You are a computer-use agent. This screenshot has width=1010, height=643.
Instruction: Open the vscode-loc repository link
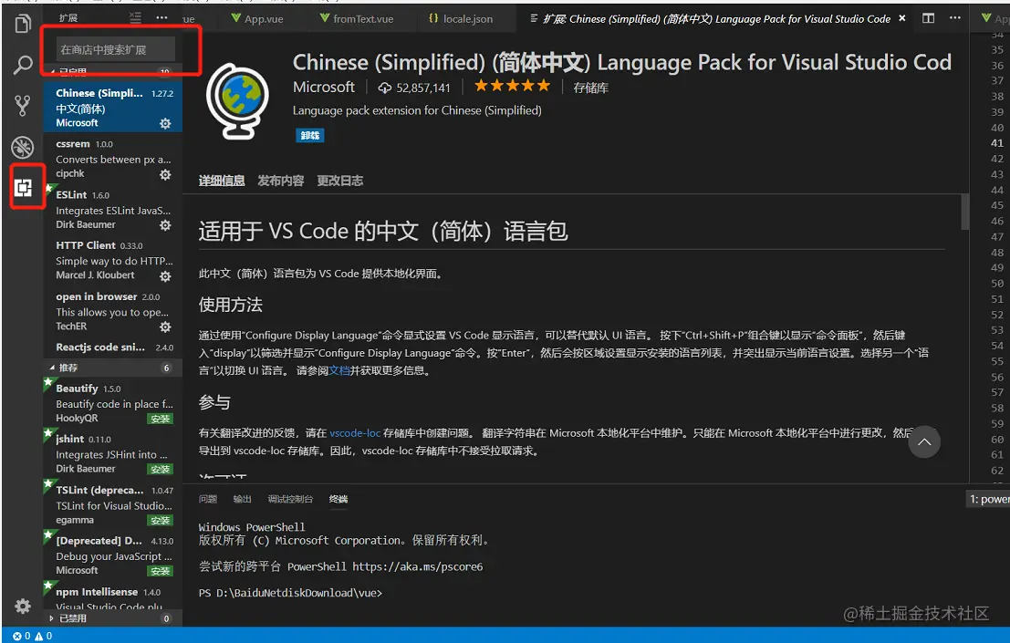[355, 433]
